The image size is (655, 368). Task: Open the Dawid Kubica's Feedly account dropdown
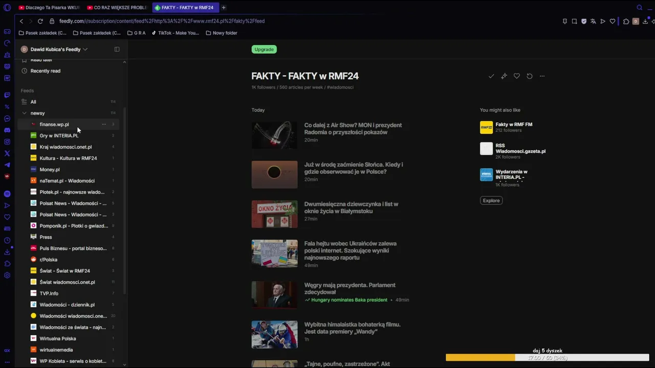(54, 50)
